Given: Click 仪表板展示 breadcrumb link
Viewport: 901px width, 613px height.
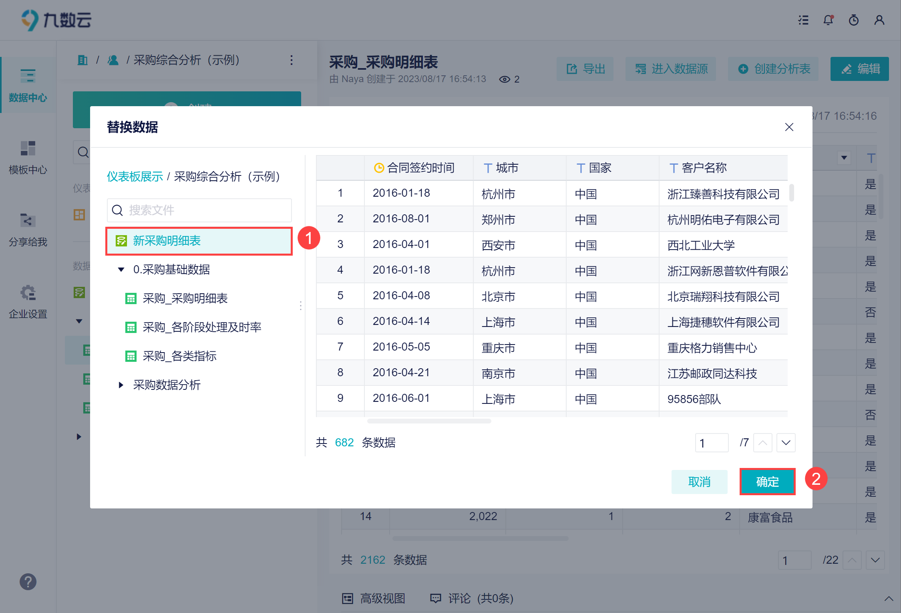Looking at the screenshot, I should tap(135, 176).
